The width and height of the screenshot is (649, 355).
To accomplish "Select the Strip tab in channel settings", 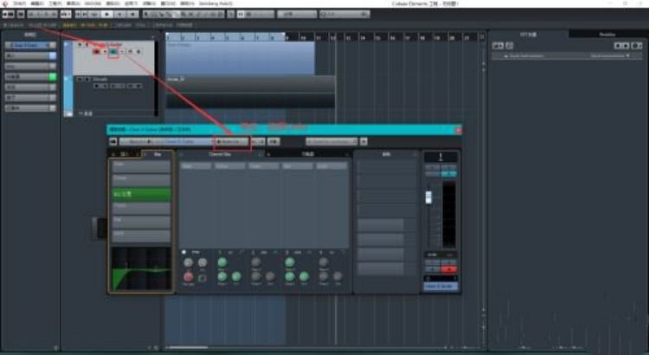I will (x=157, y=154).
